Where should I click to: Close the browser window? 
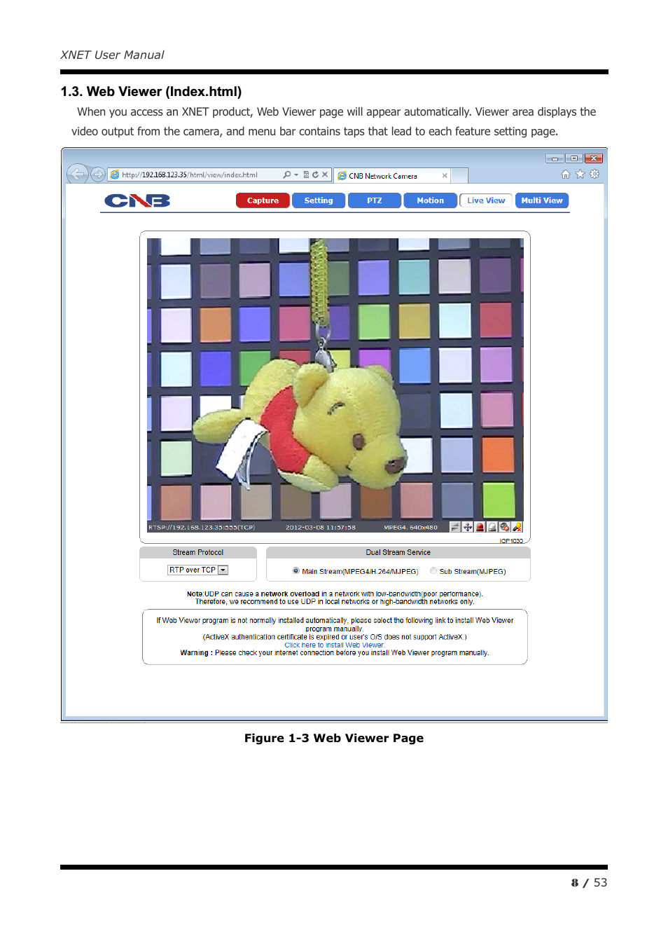pyautogui.click(x=594, y=158)
